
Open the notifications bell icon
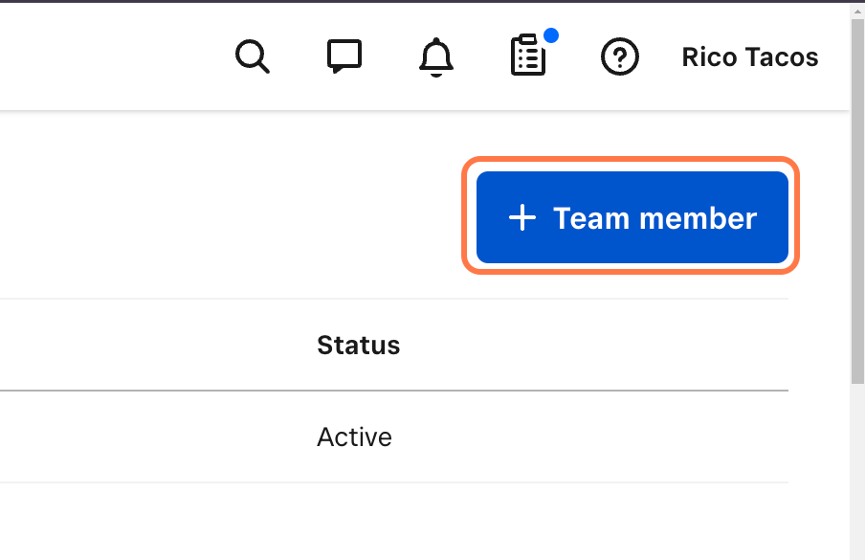click(435, 56)
